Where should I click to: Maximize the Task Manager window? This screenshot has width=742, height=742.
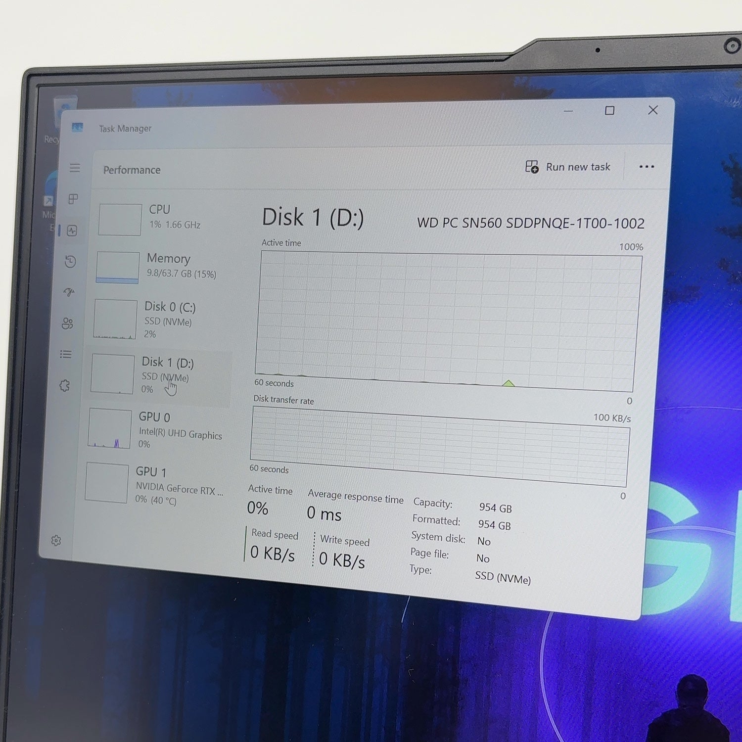tap(609, 111)
